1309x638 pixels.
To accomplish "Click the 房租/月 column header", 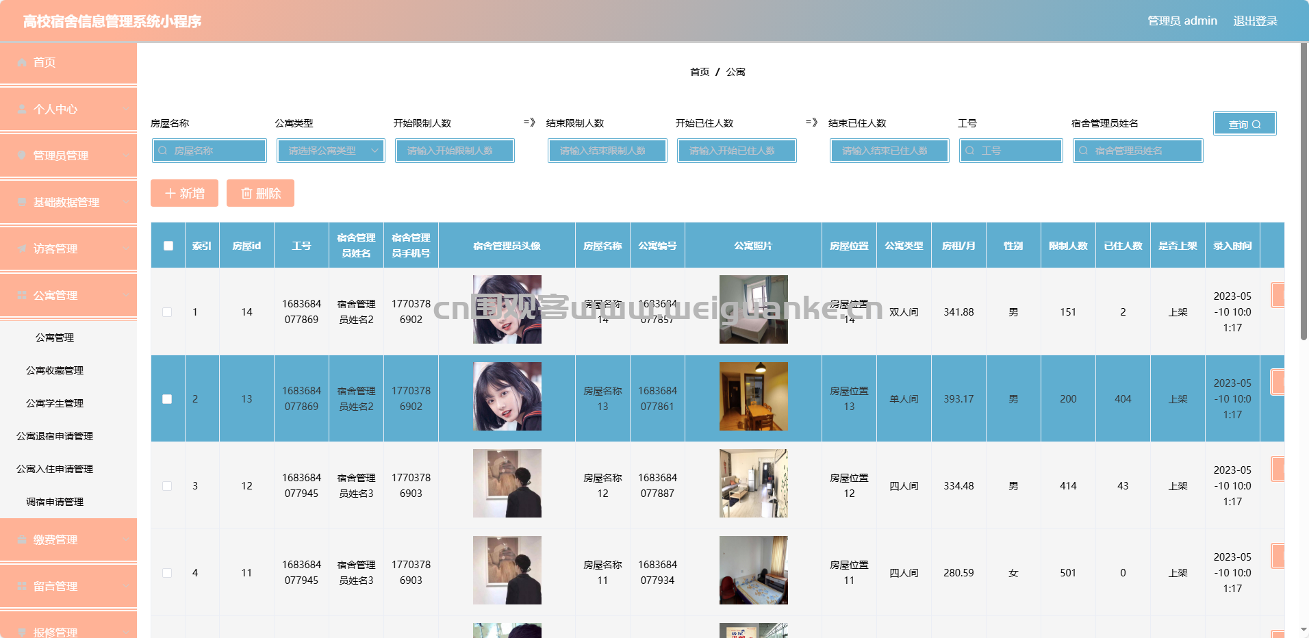I will pos(958,246).
